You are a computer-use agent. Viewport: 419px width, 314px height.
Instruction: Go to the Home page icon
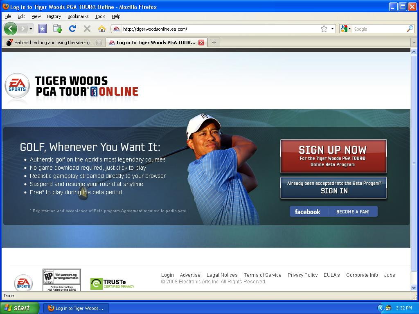pos(102,29)
